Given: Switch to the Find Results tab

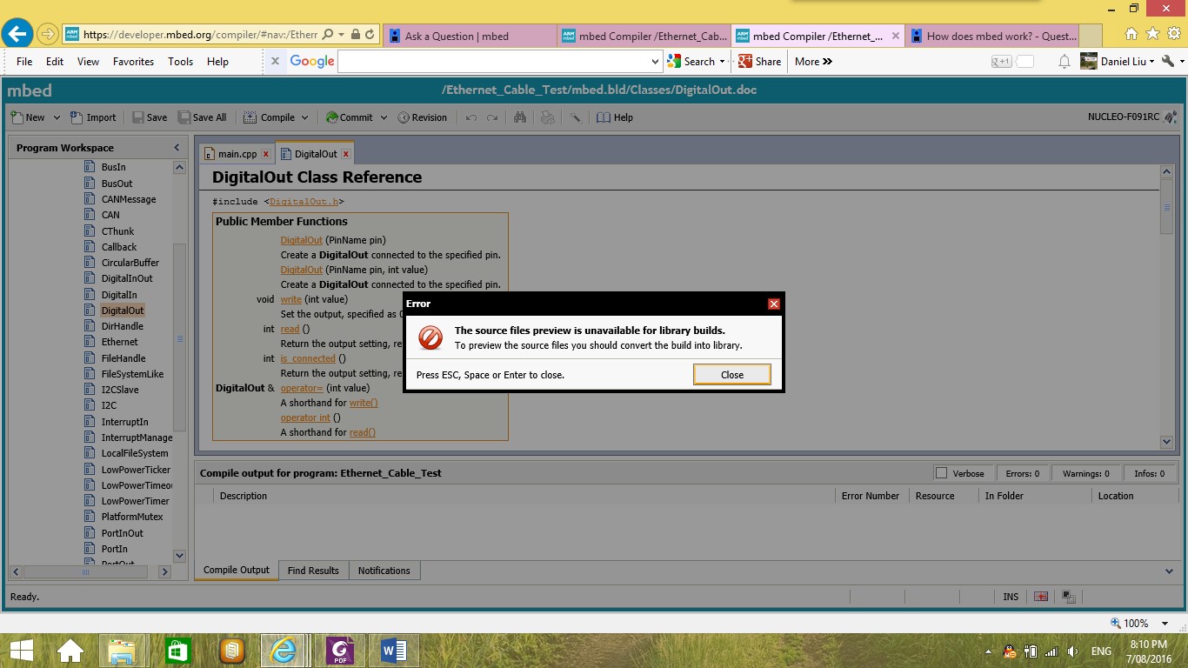Looking at the screenshot, I should [x=313, y=571].
